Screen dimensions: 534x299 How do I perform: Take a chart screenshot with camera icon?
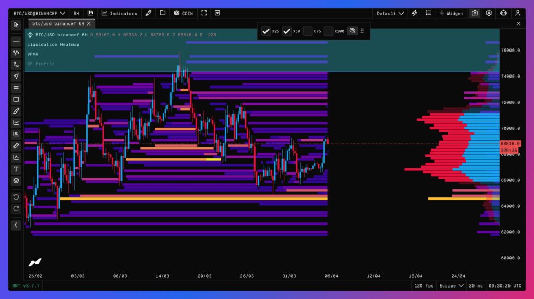click(x=475, y=13)
